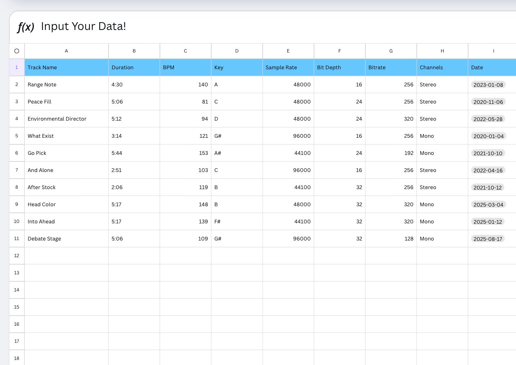Select the Head Color cell
The image size is (516, 365).
click(67, 204)
